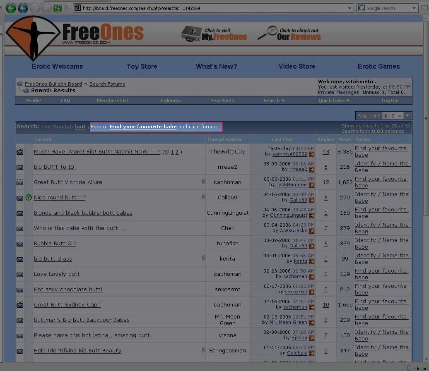The image size is (429, 371).
Task: Click the paperclip attachment icon on Great Butt Victoria Allure
Action: 203,182
